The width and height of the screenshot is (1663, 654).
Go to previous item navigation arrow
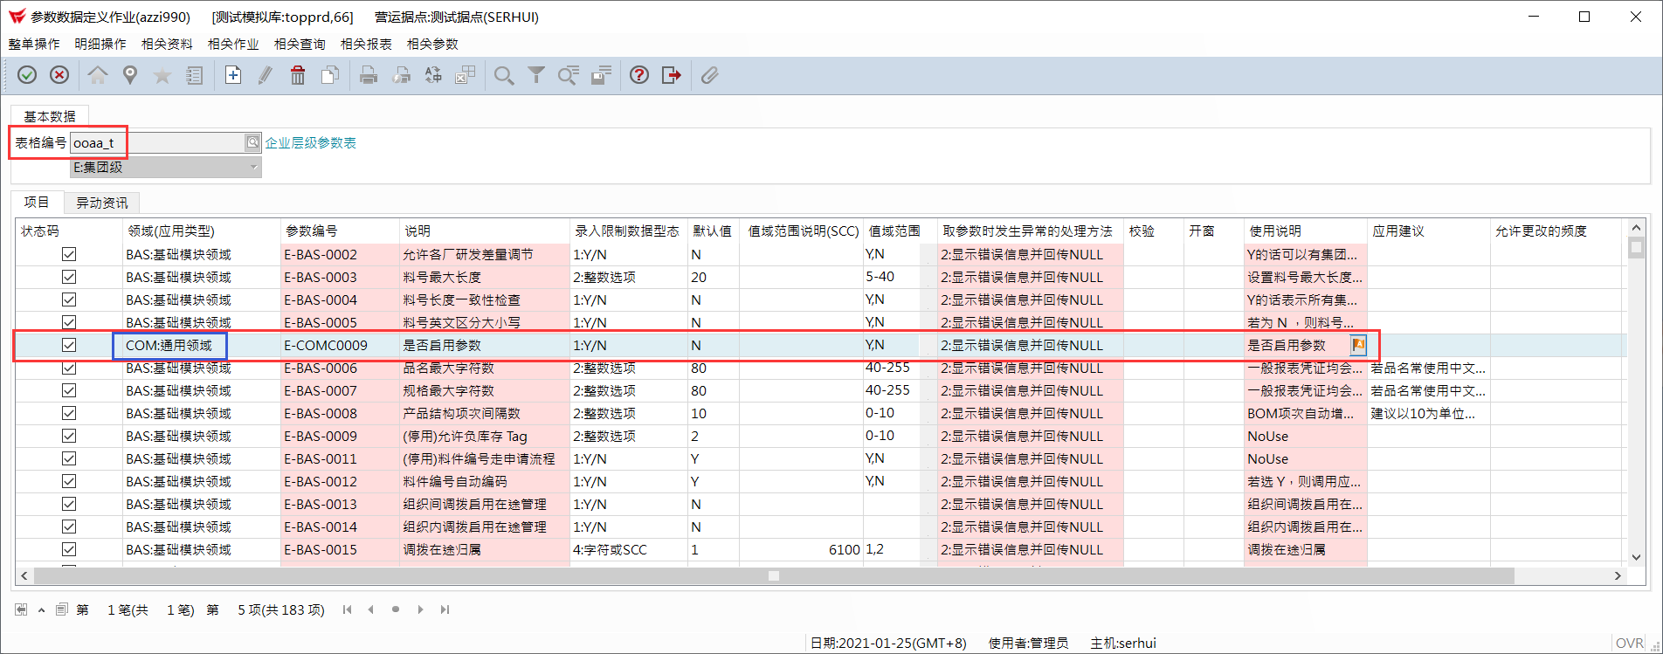tap(371, 609)
